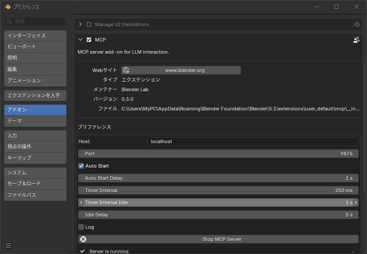This screenshot has width=367, height=254.
Task: Increase Timer Interval Idle with right arrow
Action: (x=356, y=203)
